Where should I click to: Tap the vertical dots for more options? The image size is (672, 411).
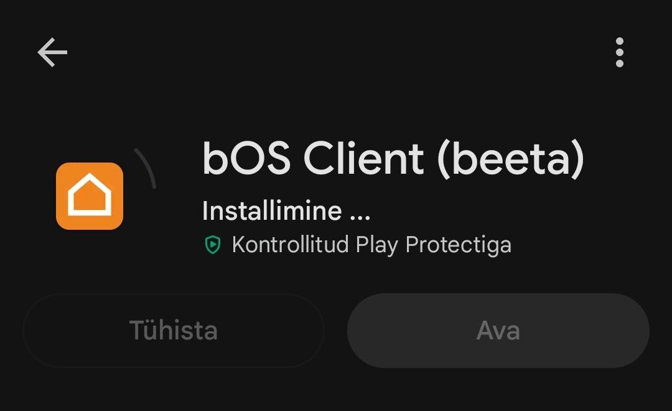click(619, 52)
